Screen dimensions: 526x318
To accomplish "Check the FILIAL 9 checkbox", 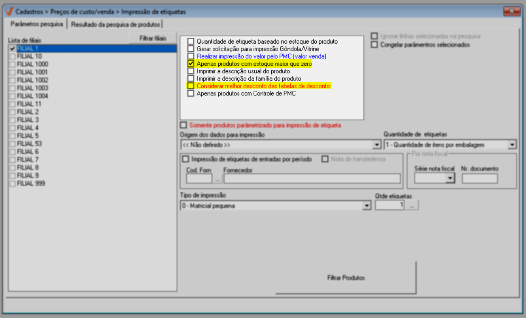I will (12, 176).
